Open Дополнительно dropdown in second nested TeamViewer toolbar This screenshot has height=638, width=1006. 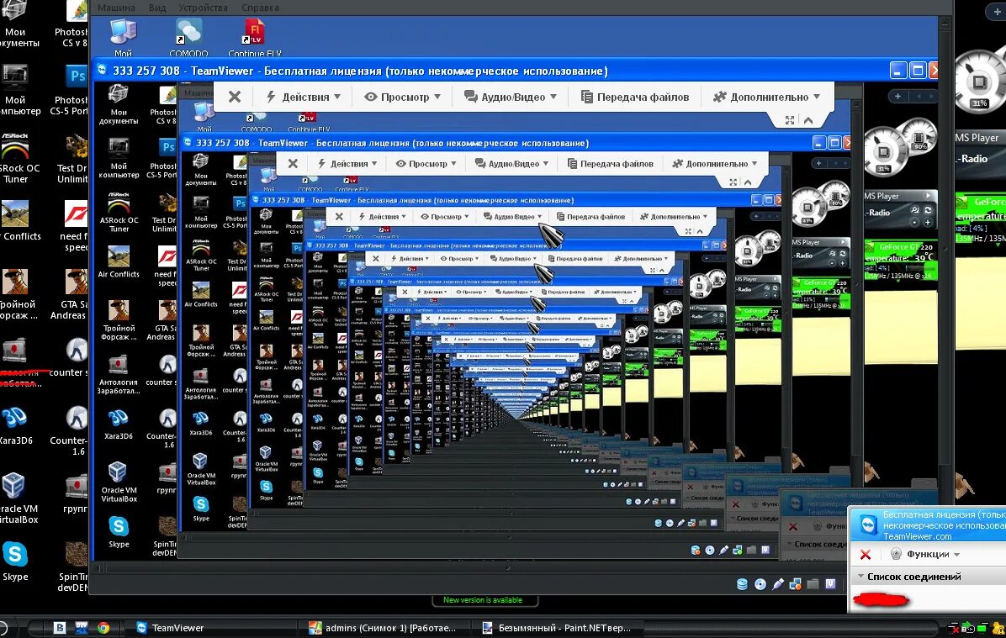[715, 164]
